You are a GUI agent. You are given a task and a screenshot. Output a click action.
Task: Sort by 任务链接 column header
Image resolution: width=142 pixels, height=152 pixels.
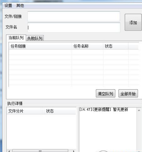point(40,46)
